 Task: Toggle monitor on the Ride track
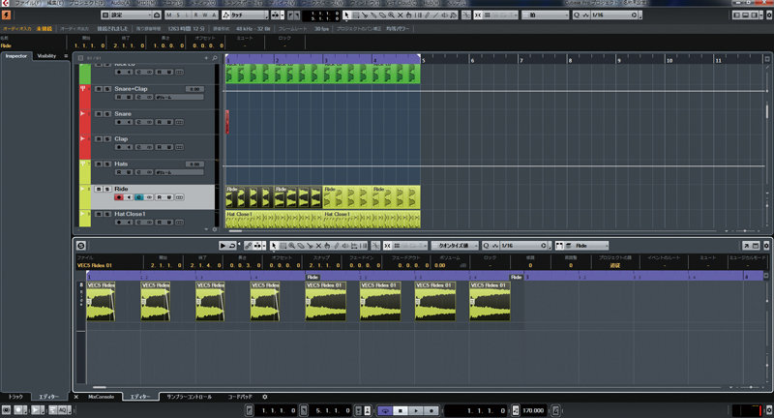click(x=129, y=197)
